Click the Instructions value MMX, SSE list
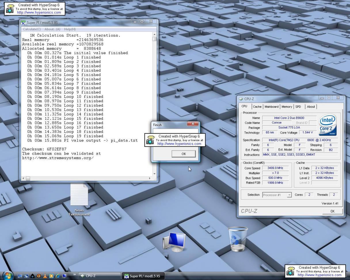The image size is (350, 280). coord(300,155)
